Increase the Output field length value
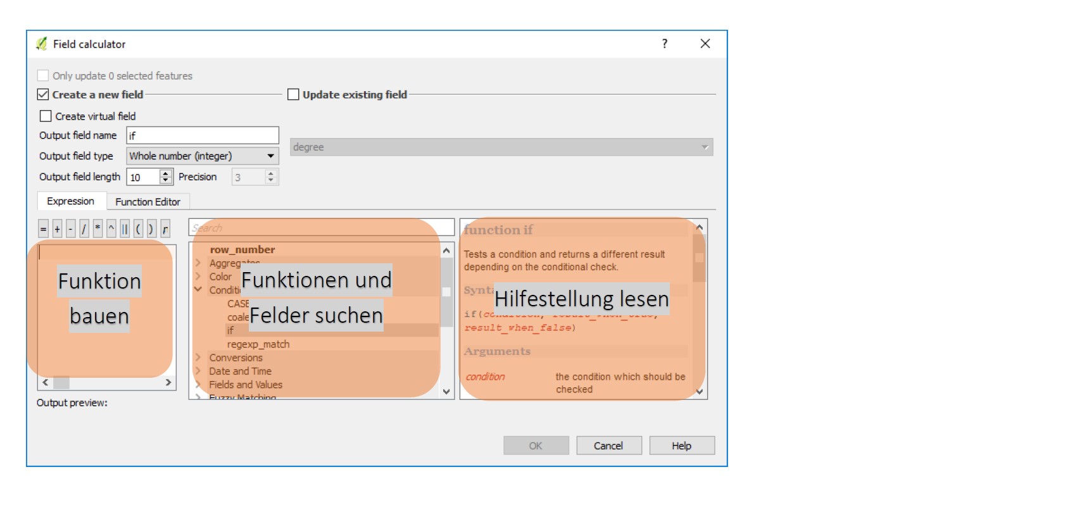The height and width of the screenshot is (505, 1075). pos(166,173)
